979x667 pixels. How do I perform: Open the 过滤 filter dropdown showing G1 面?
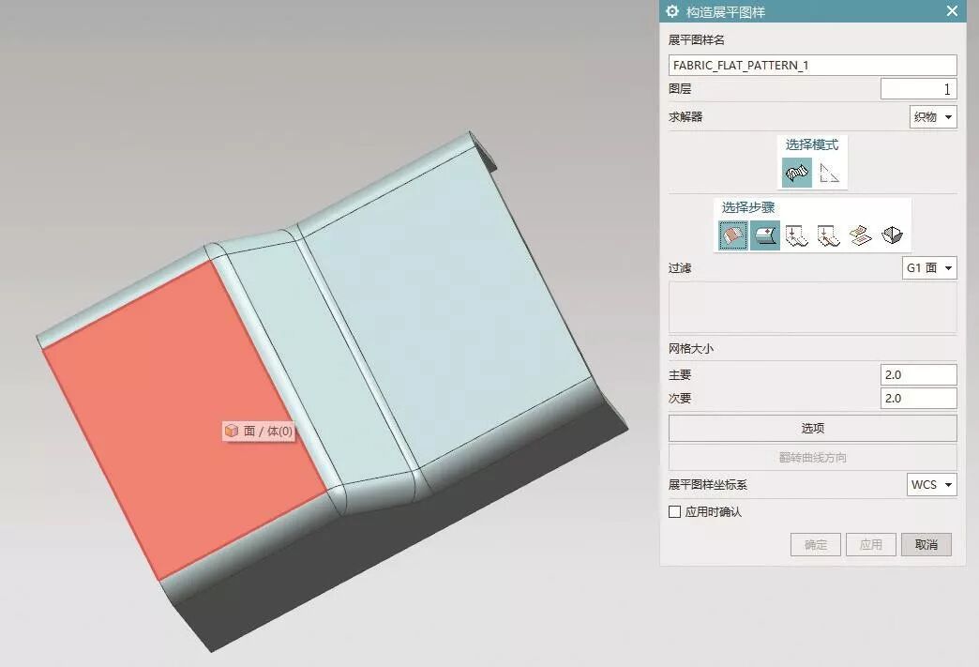click(x=928, y=267)
